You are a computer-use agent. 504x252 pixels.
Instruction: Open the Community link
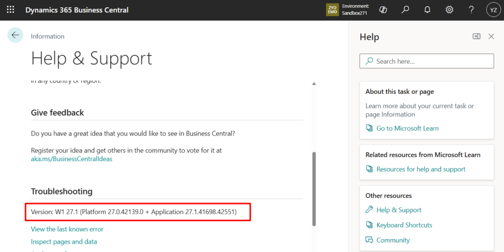point(393,240)
